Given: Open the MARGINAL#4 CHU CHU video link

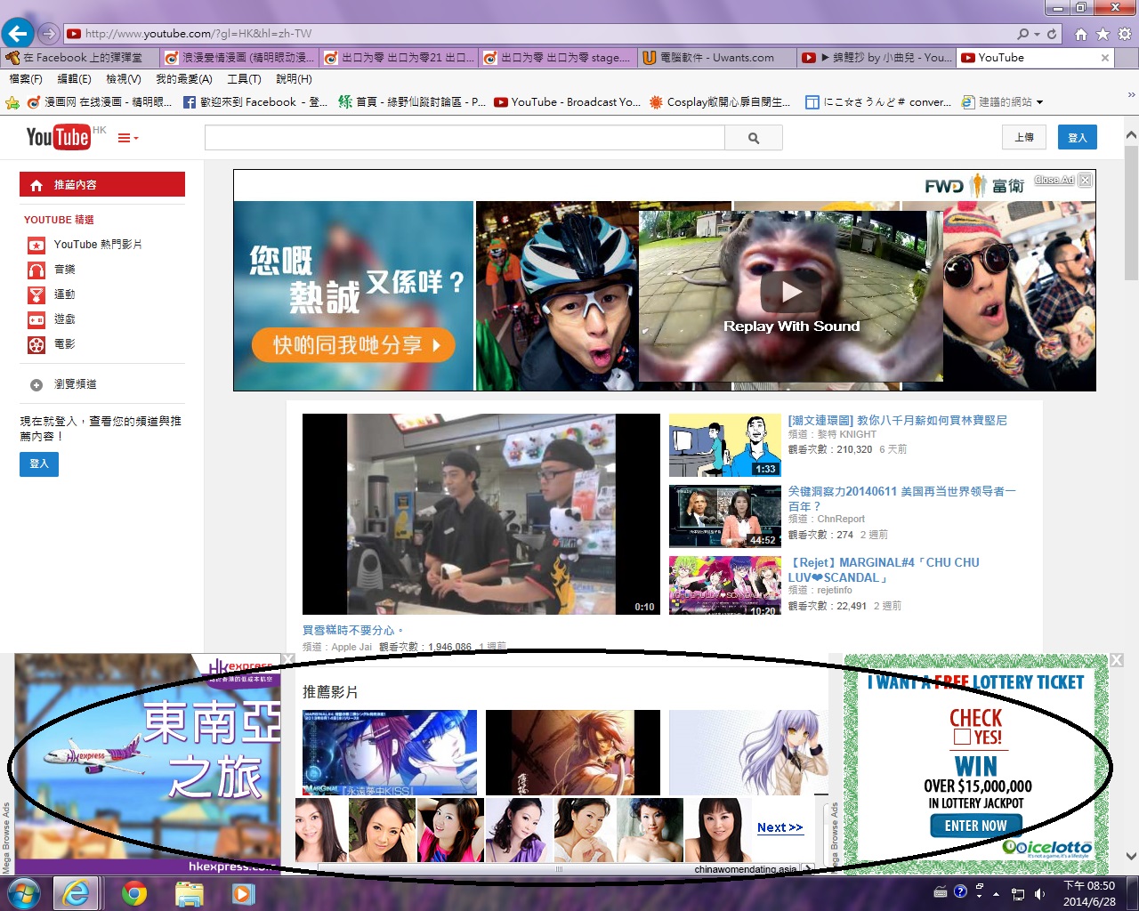Looking at the screenshot, I should (x=884, y=569).
